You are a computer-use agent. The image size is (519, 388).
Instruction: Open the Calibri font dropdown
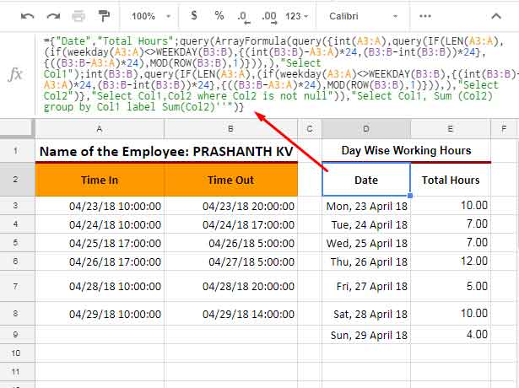363,16
